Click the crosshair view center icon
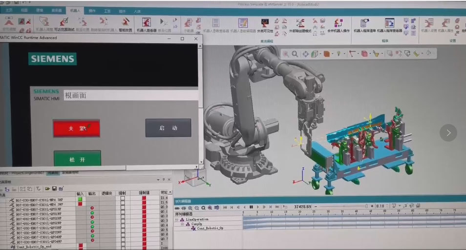The height and width of the screenshot is (250, 466). [305, 54]
